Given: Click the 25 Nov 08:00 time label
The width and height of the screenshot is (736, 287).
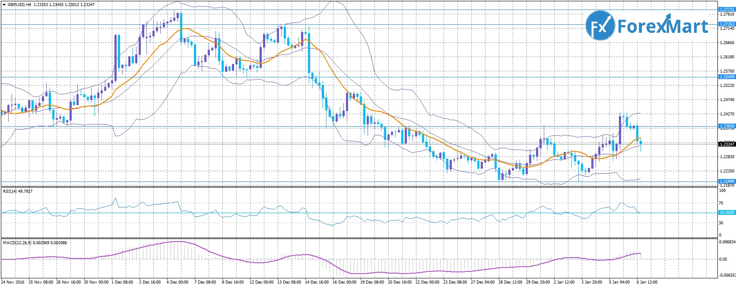Looking at the screenshot, I should point(41,282).
